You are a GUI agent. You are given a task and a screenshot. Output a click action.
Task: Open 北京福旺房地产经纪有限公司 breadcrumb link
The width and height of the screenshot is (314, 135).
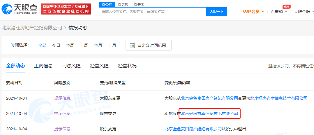[x=32, y=28]
